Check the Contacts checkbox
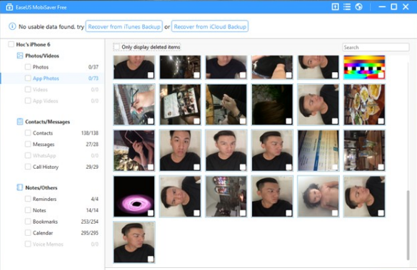The height and width of the screenshot is (270, 417). [28, 133]
